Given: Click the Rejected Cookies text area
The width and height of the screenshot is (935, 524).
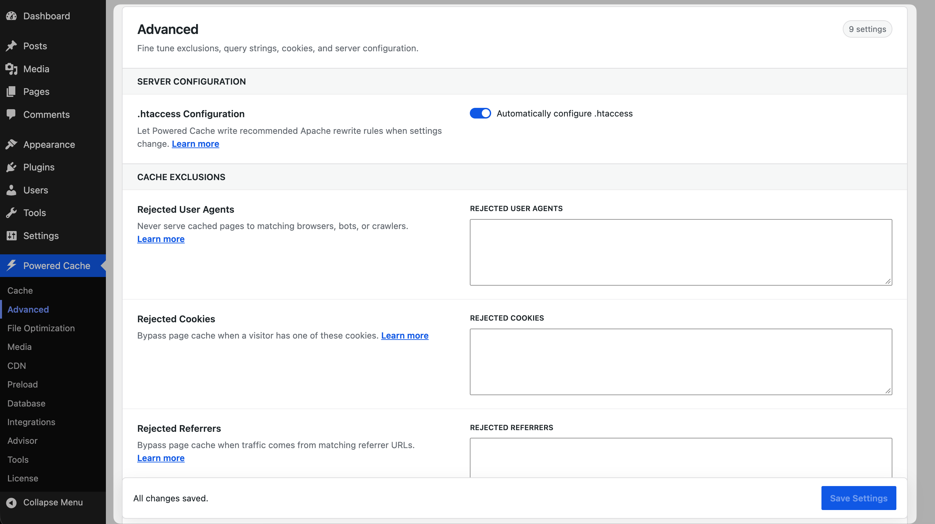Looking at the screenshot, I should [x=681, y=362].
